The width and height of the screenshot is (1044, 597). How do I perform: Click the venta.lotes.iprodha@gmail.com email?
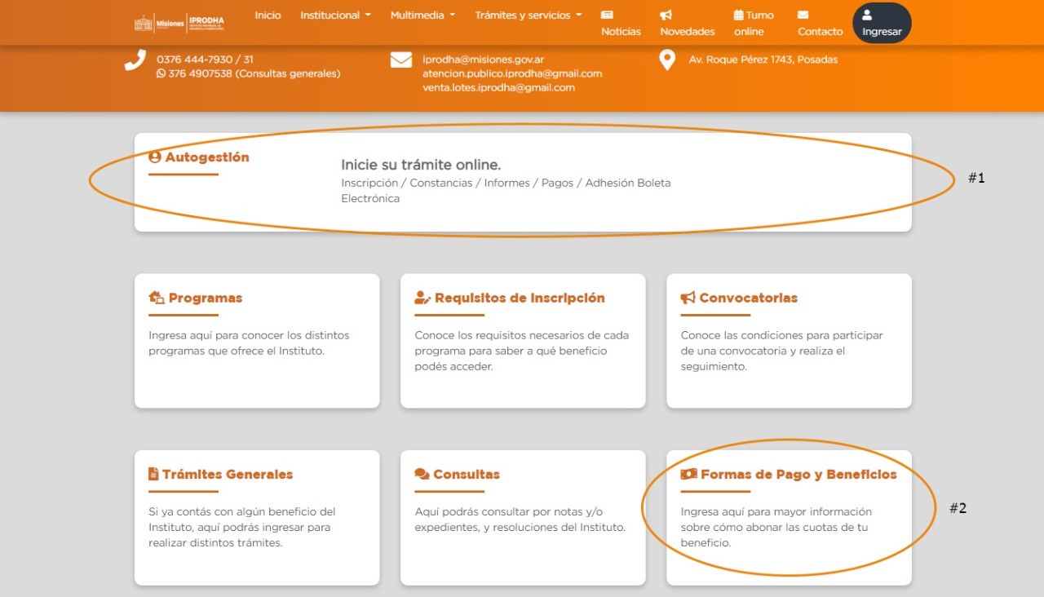498,87
